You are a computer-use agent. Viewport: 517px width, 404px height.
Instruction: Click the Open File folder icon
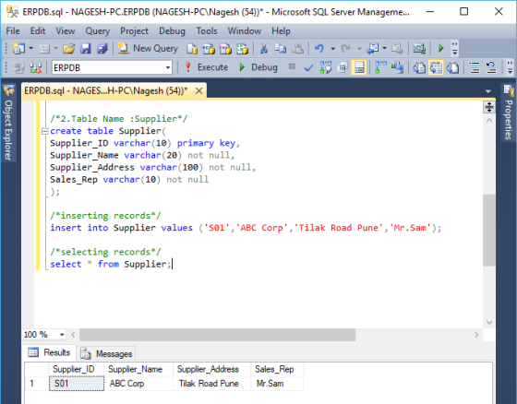69,49
